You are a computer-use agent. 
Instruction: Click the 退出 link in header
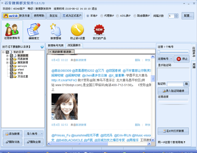pos(94,9)
